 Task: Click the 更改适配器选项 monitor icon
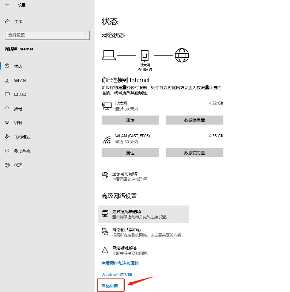[105, 214]
